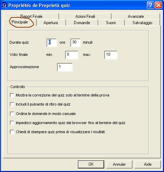Click the Aide button
The height and width of the screenshot is (172, 164).
coord(148,164)
